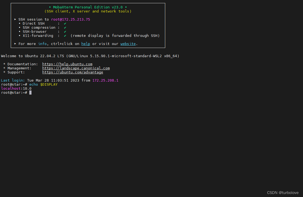Open the https://help.ubuntu.com documentation link
Screen dimensions: 303x197
coord(67,64)
